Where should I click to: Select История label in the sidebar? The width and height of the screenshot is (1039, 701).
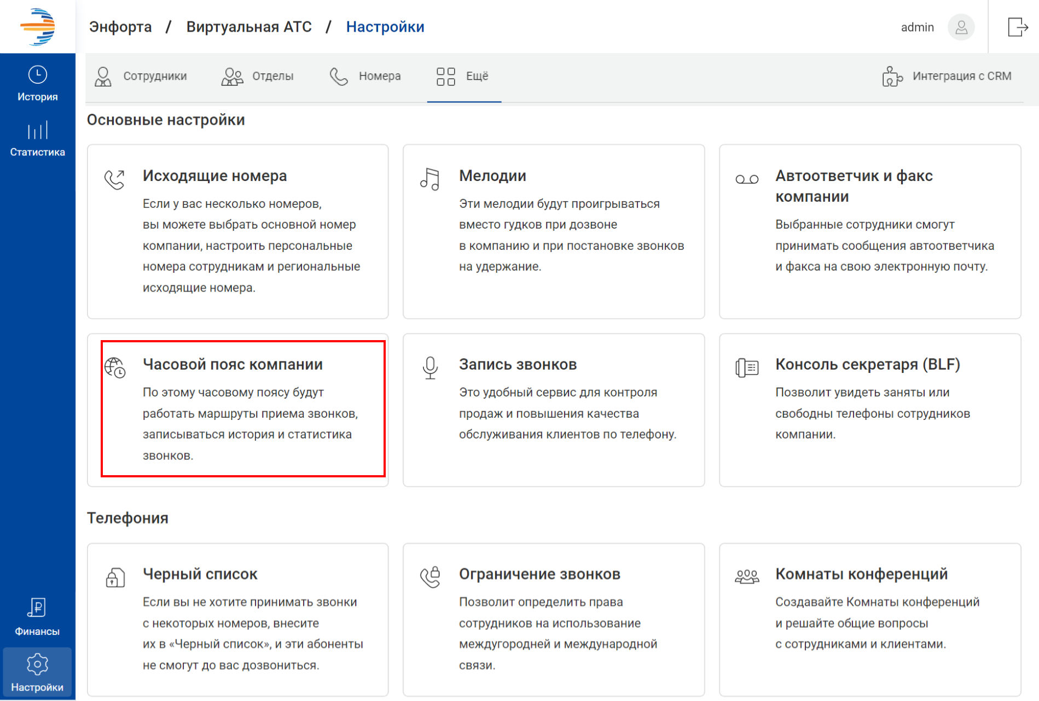coord(38,97)
